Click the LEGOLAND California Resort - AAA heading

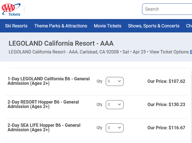pos(61,43)
